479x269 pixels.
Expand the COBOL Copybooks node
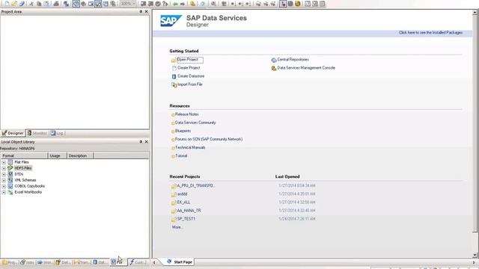[4, 186]
